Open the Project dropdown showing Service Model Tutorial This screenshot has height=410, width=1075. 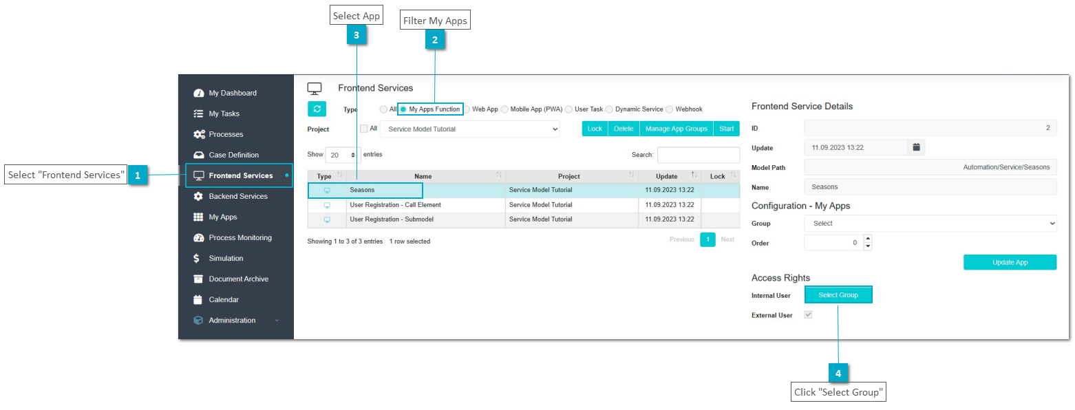pyautogui.click(x=470, y=129)
